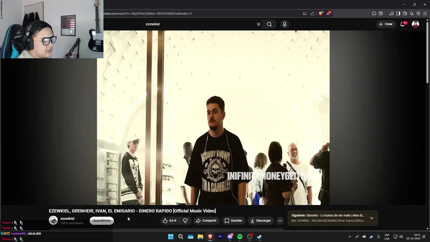Viewport: 430px width, 242px height.
Task: Open the ezewkiel channel avatar
Action: pos(53,220)
